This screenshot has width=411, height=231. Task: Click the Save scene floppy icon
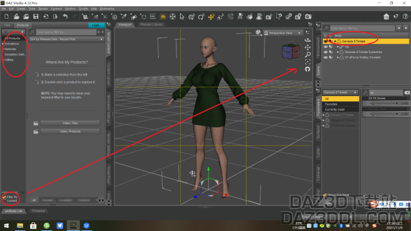36,16
